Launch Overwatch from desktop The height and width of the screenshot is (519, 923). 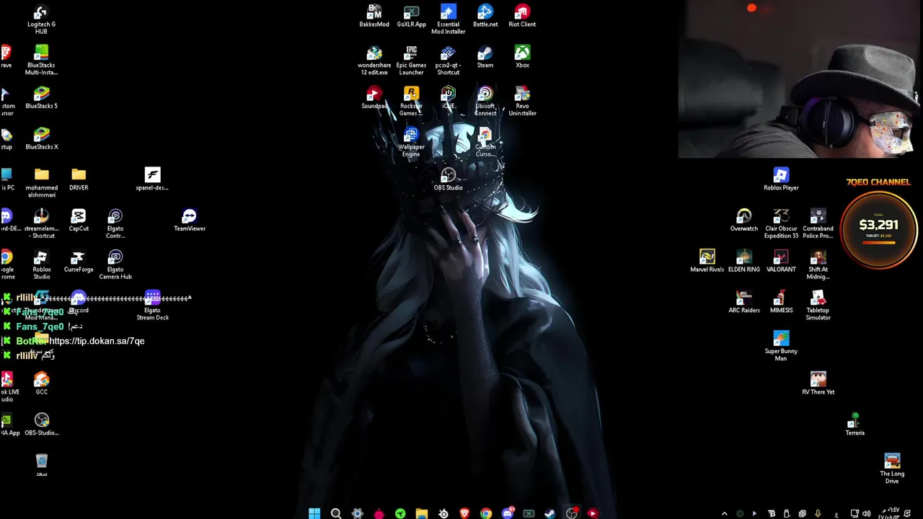(x=744, y=221)
